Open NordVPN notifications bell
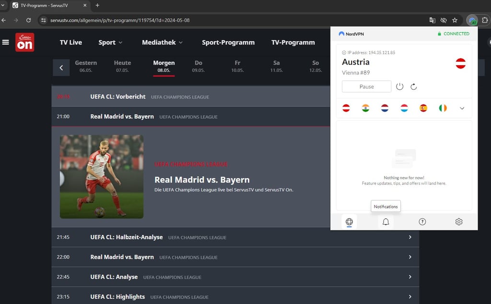 [386, 222]
